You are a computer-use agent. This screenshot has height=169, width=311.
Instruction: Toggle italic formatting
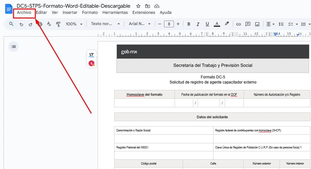pos(198,24)
